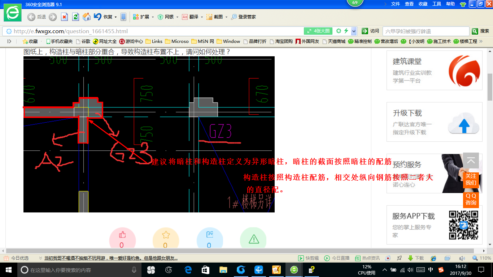Open the 扩展 extensions button

coord(141,17)
